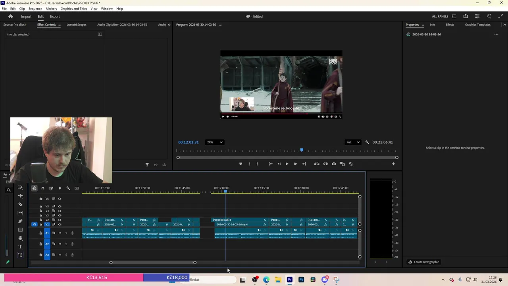
Task: Show hidden system tray icons
Action: pyautogui.click(x=443, y=280)
